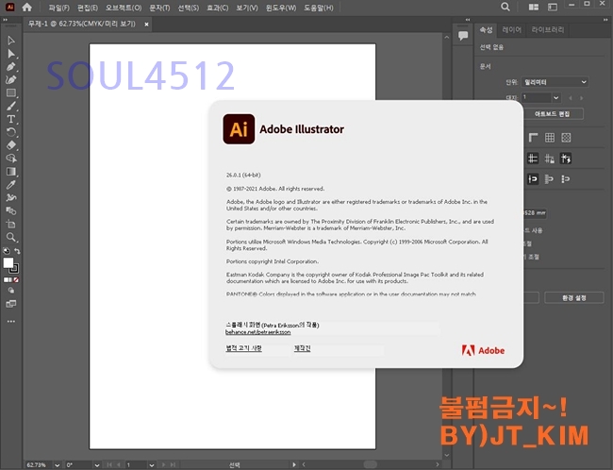Select the Eraser tool

[x=11, y=145]
